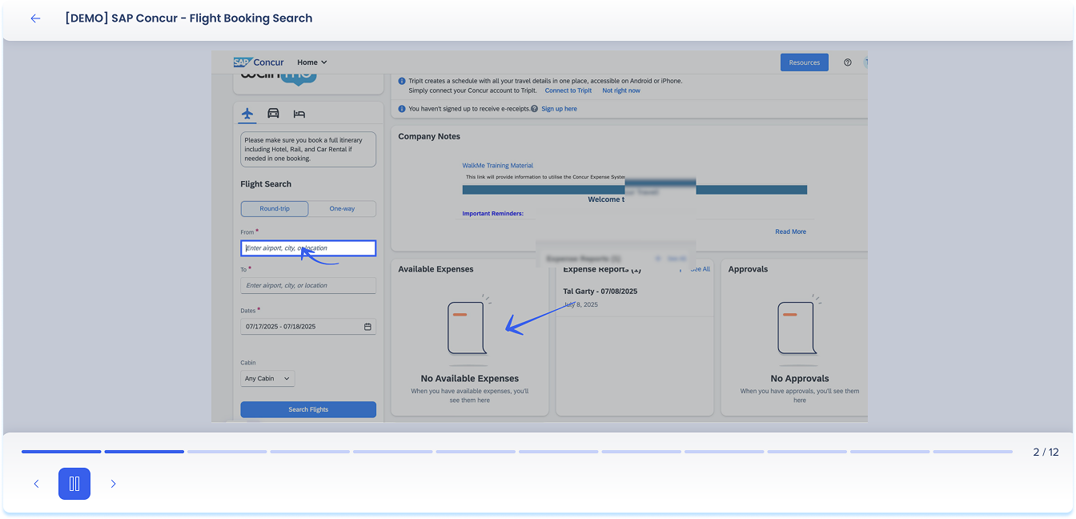
Task: Jump to the fifth progress bar segment
Action: (392, 452)
